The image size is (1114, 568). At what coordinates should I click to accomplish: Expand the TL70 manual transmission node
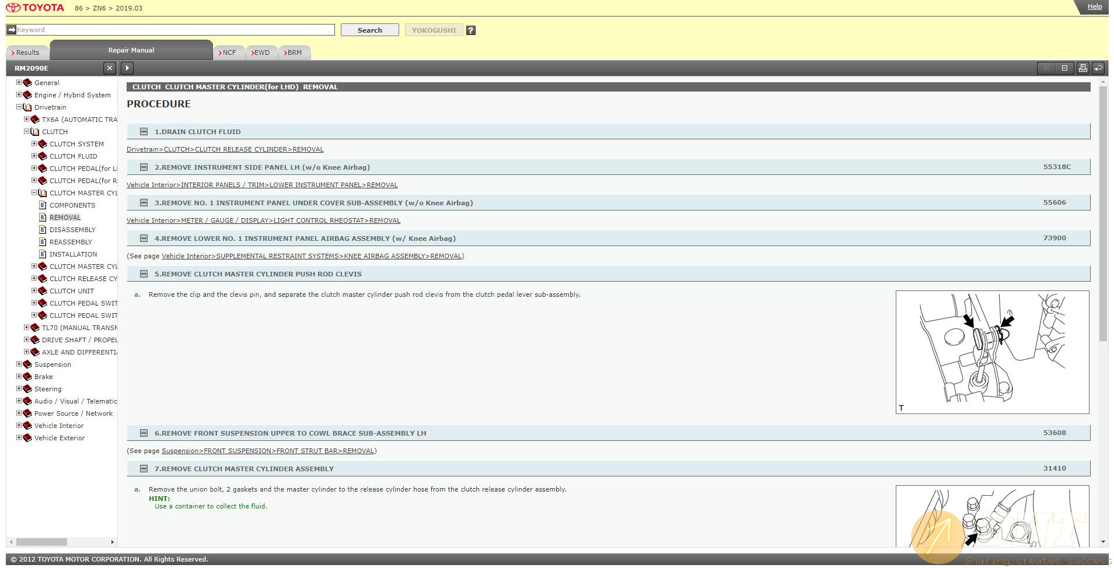[26, 327]
